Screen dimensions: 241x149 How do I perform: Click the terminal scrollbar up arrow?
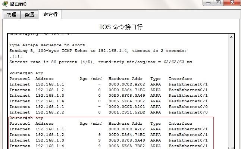click(x=231, y=37)
